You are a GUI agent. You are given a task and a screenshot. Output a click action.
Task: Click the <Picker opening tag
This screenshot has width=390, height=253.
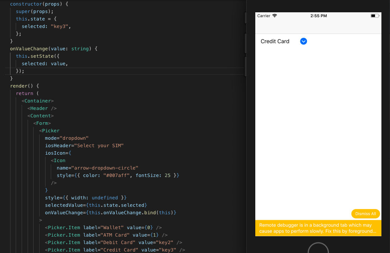pyautogui.click(x=49, y=130)
